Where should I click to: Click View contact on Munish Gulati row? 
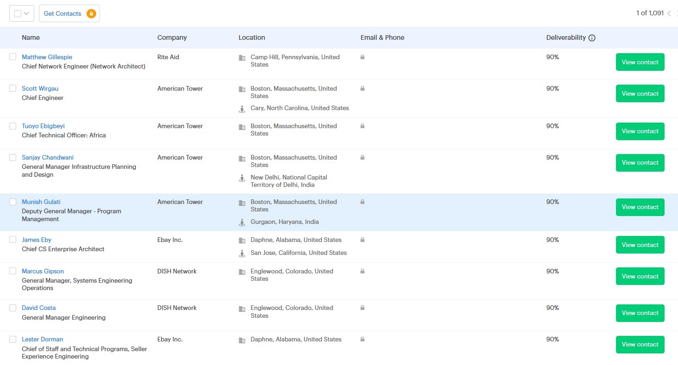(640, 207)
